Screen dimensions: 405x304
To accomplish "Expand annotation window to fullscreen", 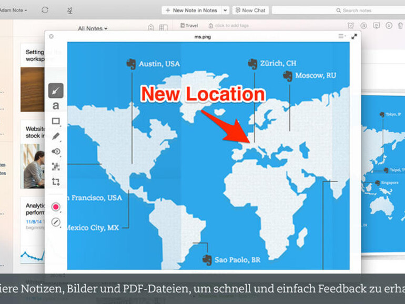I will (354, 36).
